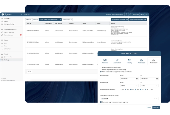Open the 08:00 start time dropdown
The image size is (170, 115).
click(129, 86)
